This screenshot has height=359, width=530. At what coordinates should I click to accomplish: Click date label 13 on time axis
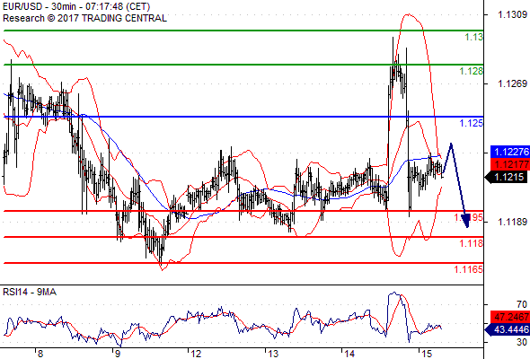[x=273, y=354]
